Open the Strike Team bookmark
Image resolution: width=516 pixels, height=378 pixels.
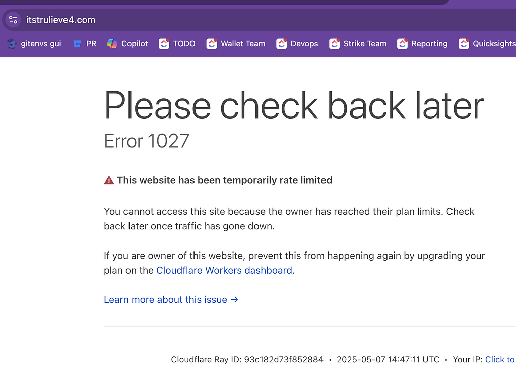point(358,44)
